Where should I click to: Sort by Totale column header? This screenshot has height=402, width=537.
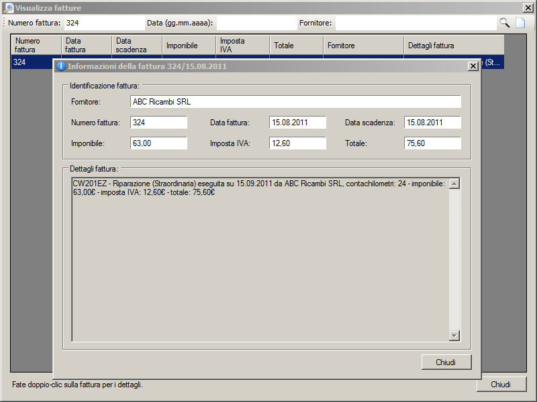tap(297, 45)
